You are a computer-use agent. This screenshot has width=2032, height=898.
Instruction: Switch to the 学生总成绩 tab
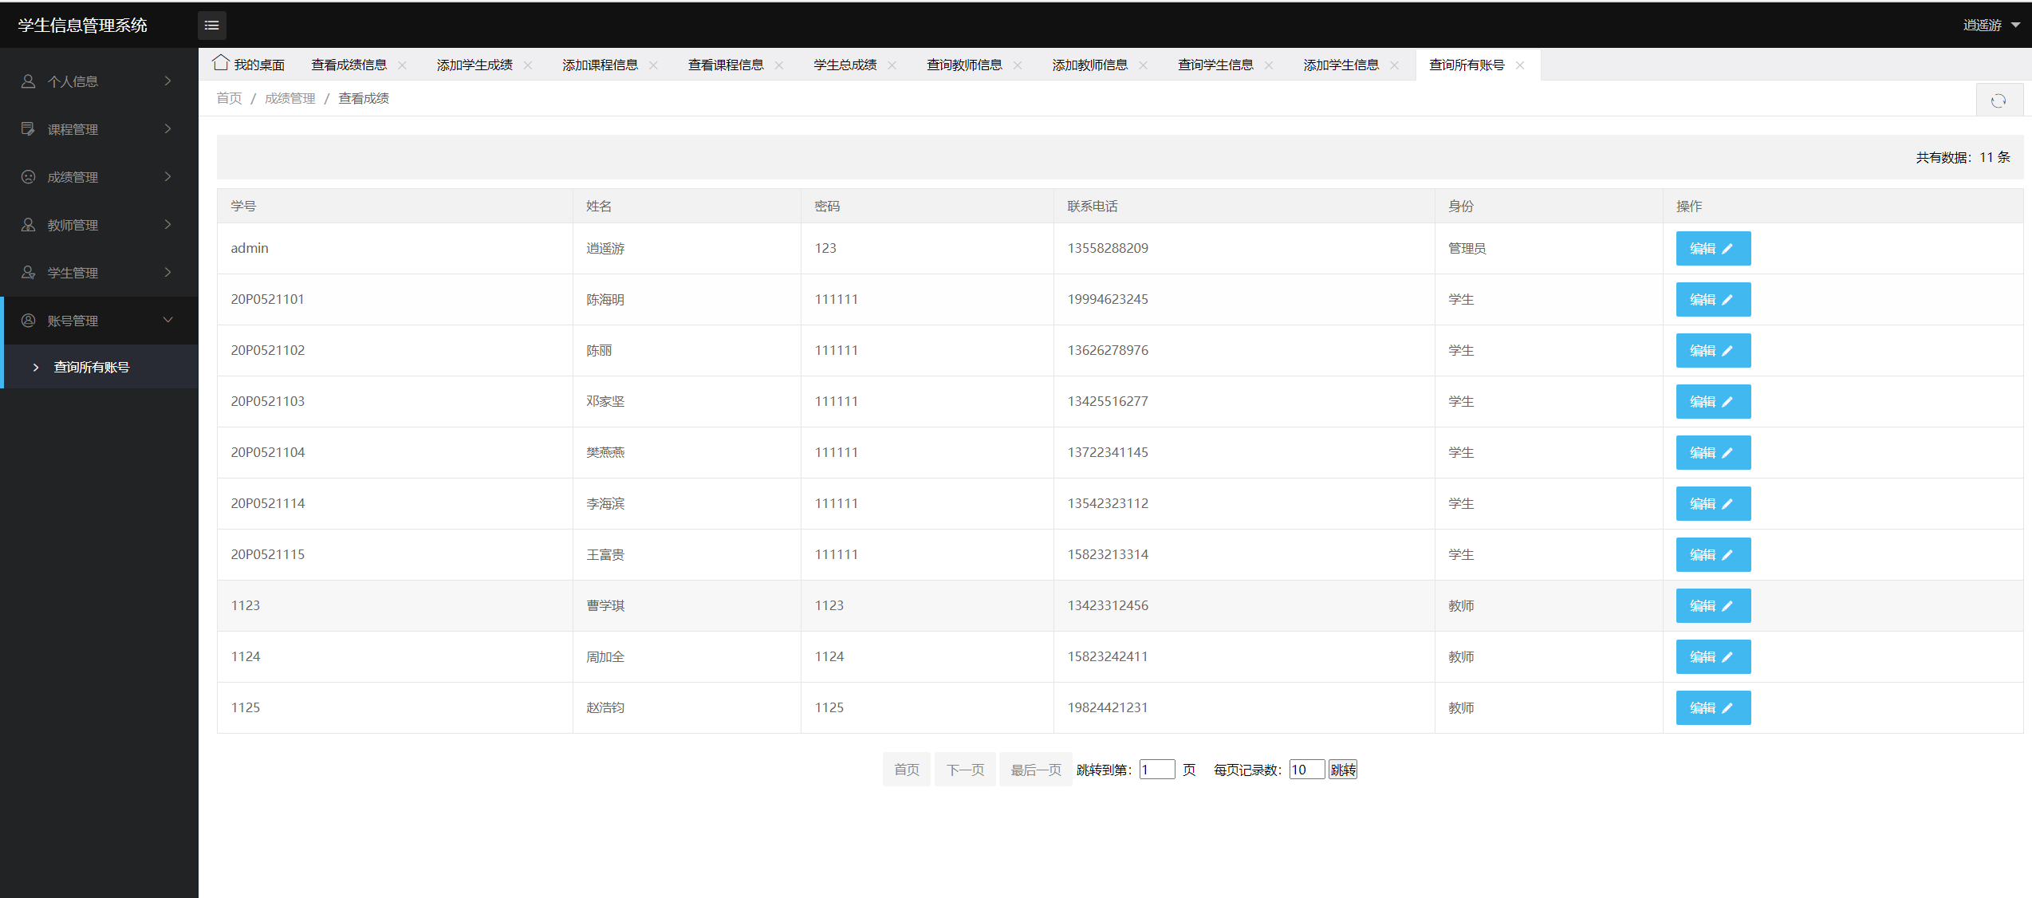[845, 65]
